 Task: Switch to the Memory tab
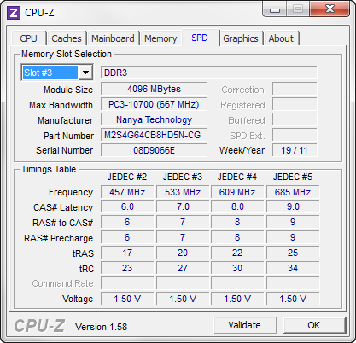160,38
